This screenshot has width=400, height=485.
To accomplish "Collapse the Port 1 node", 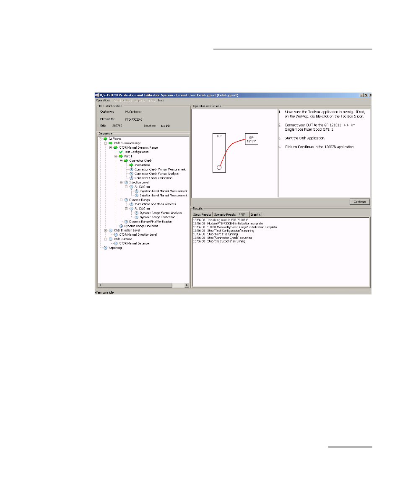I will (116, 156).
